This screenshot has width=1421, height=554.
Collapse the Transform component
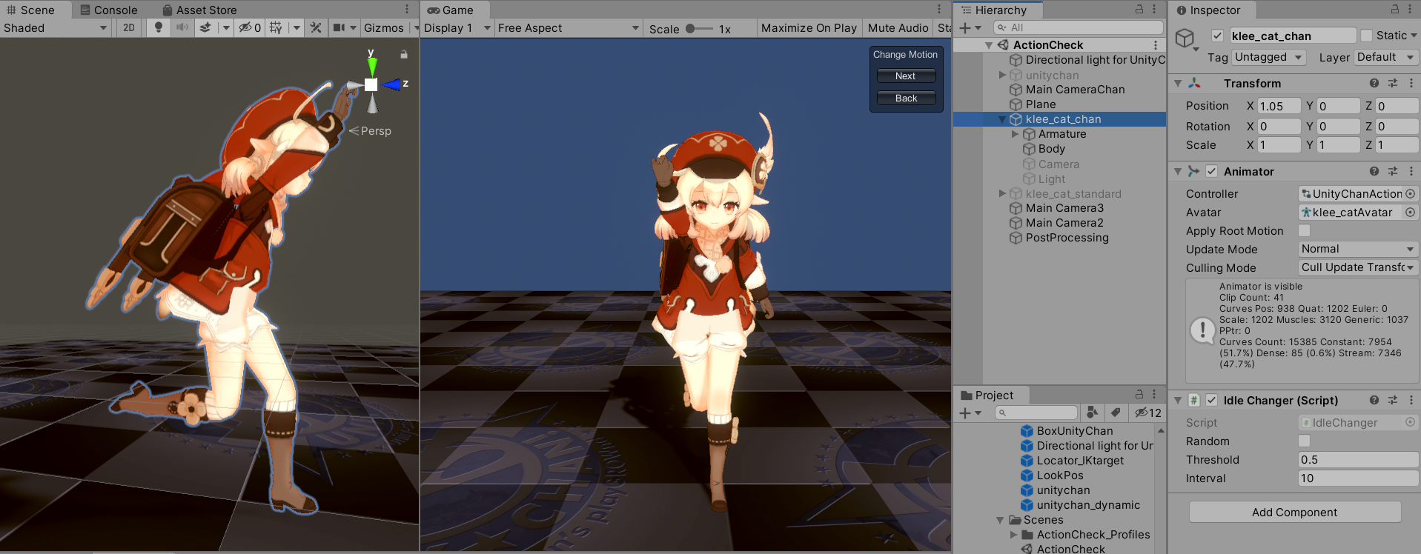click(x=1178, y=84)
